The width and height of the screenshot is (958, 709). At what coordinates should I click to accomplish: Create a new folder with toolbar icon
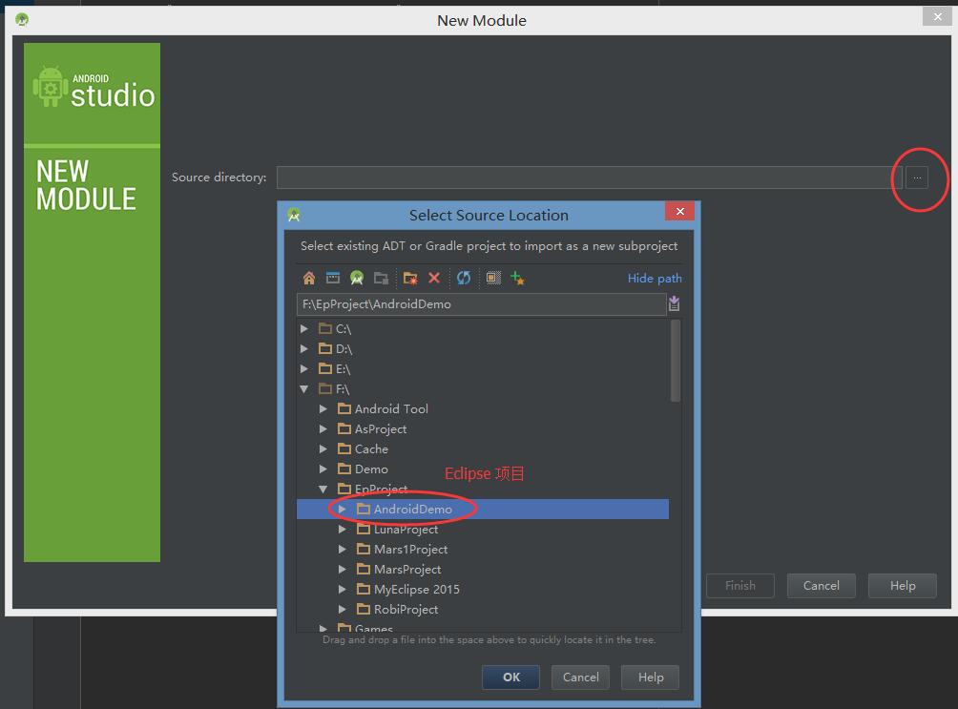[410, 278]
